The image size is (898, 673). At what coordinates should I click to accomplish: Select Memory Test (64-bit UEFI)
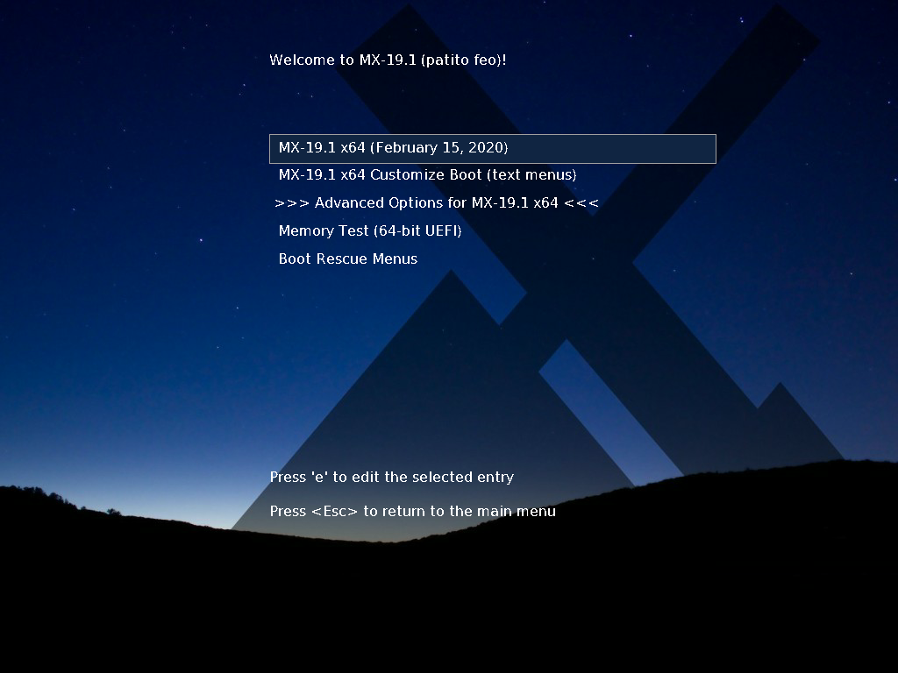(x=370, y=231)
